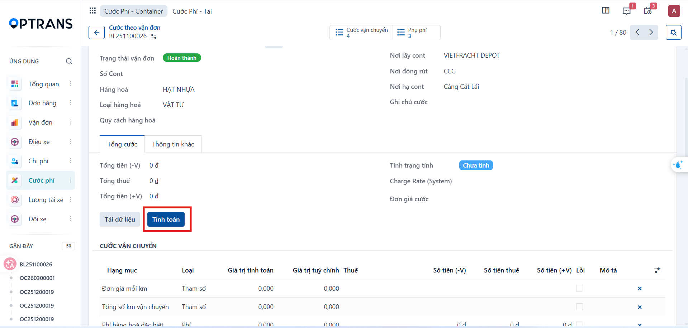Click the debug bug icon button
Image resolution: width=688 pixels, height=328 pixels.
[673, 33]
